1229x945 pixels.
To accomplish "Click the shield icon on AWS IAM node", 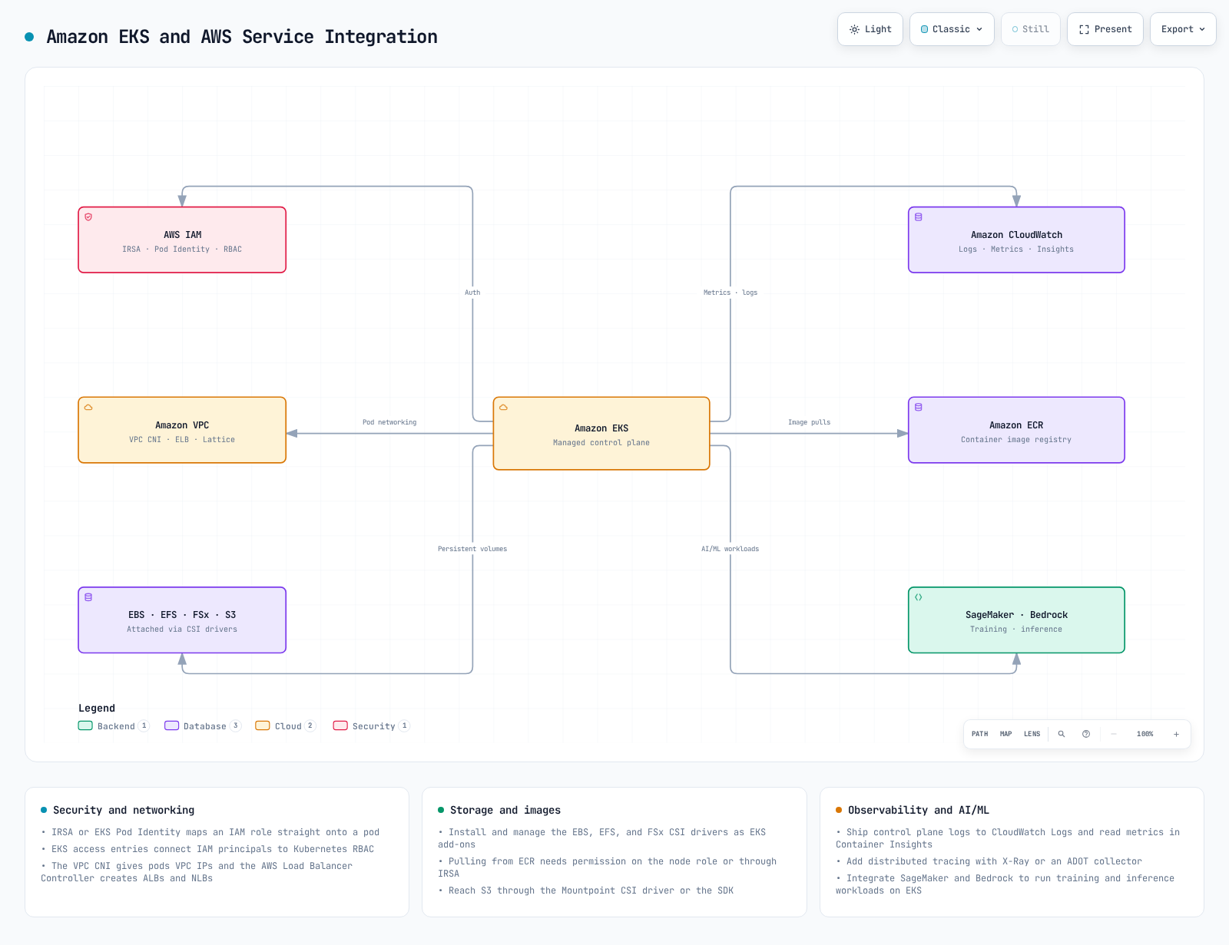I will tap(88, 217).
